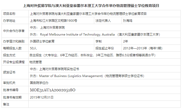Click the approval number MOE31AU1A20020518O
This screenshot has height=109, width=182.
tap(52, 90)
